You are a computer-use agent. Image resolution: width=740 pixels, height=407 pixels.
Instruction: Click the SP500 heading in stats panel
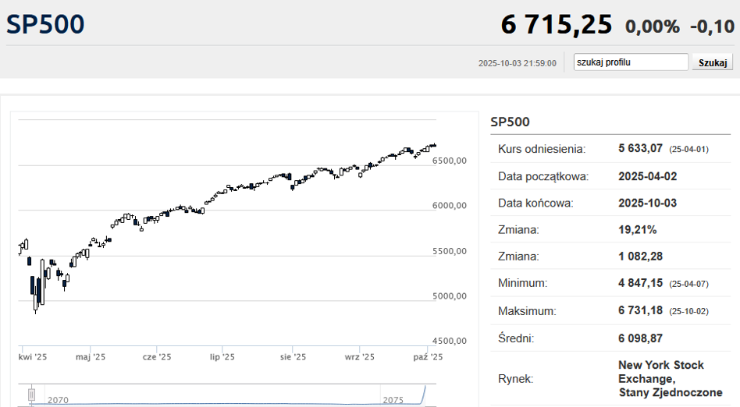511,122
